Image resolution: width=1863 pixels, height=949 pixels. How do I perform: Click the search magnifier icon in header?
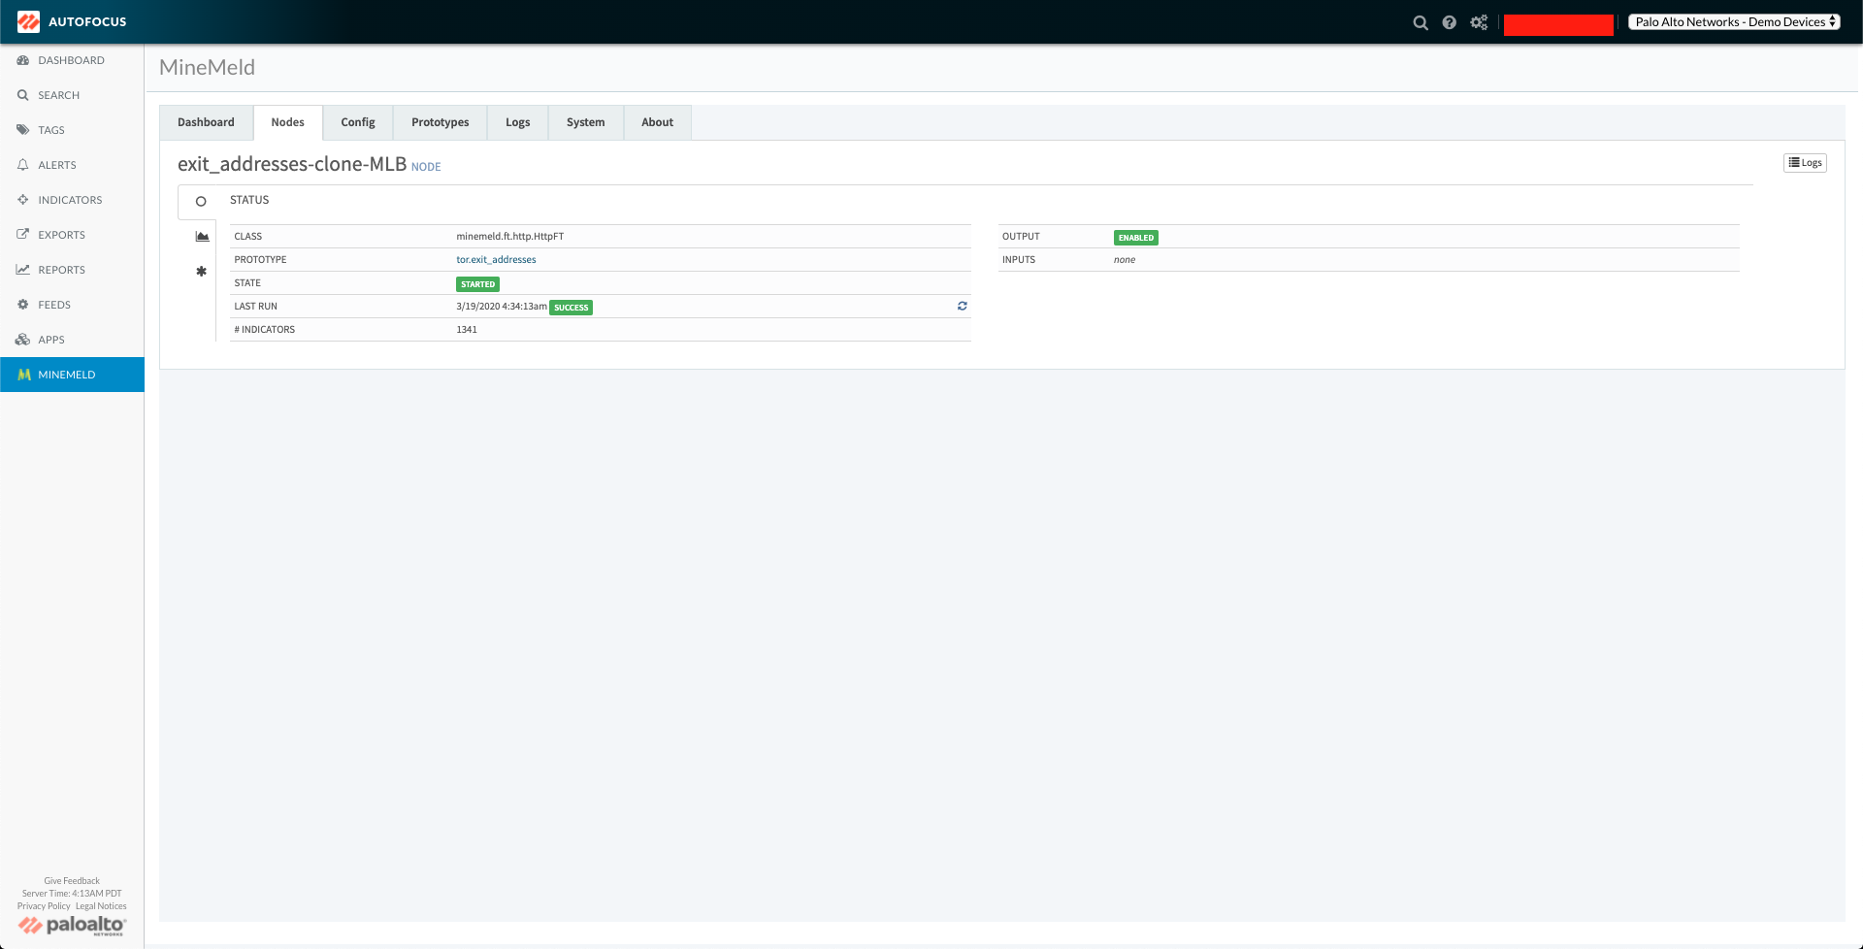(x=1420, y=22)
